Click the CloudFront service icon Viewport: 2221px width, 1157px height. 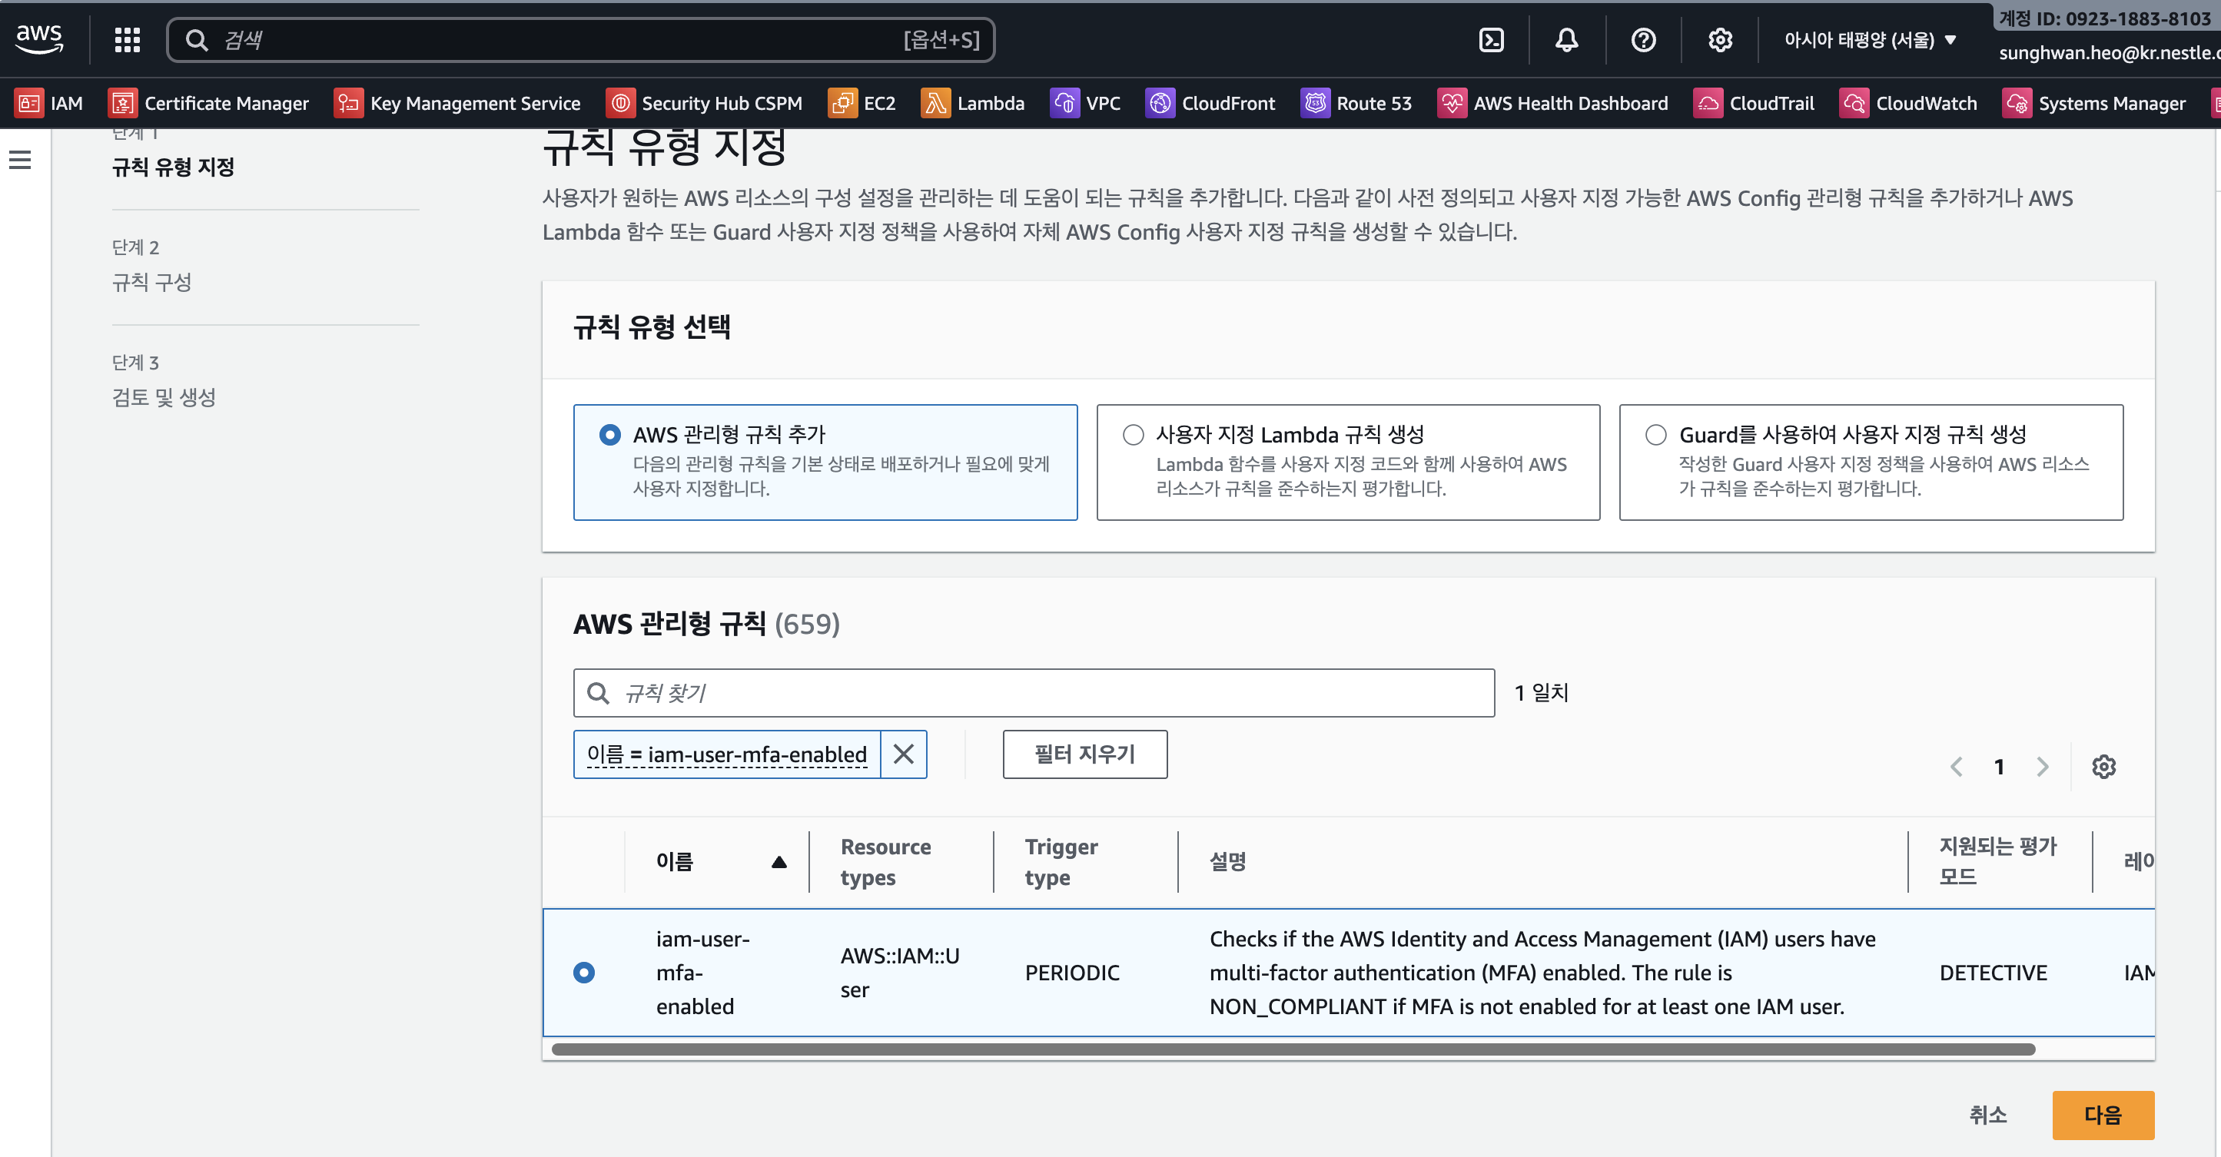1160,104
